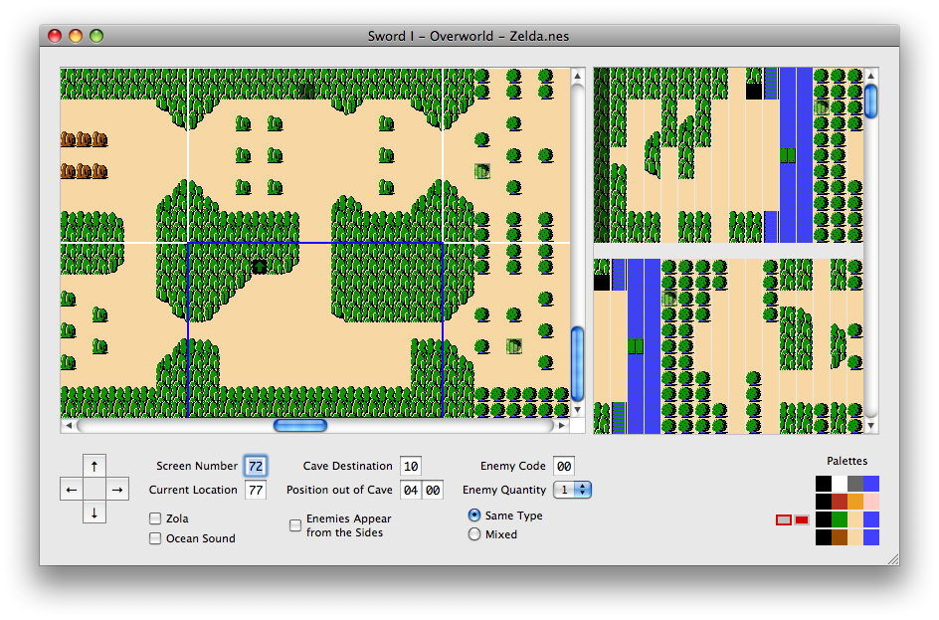Click the map vertical scrollbar's down arrow
Image resolution: width=939 pixels, height=620 pixels.
pyautogui.click(x=577, y=410)
